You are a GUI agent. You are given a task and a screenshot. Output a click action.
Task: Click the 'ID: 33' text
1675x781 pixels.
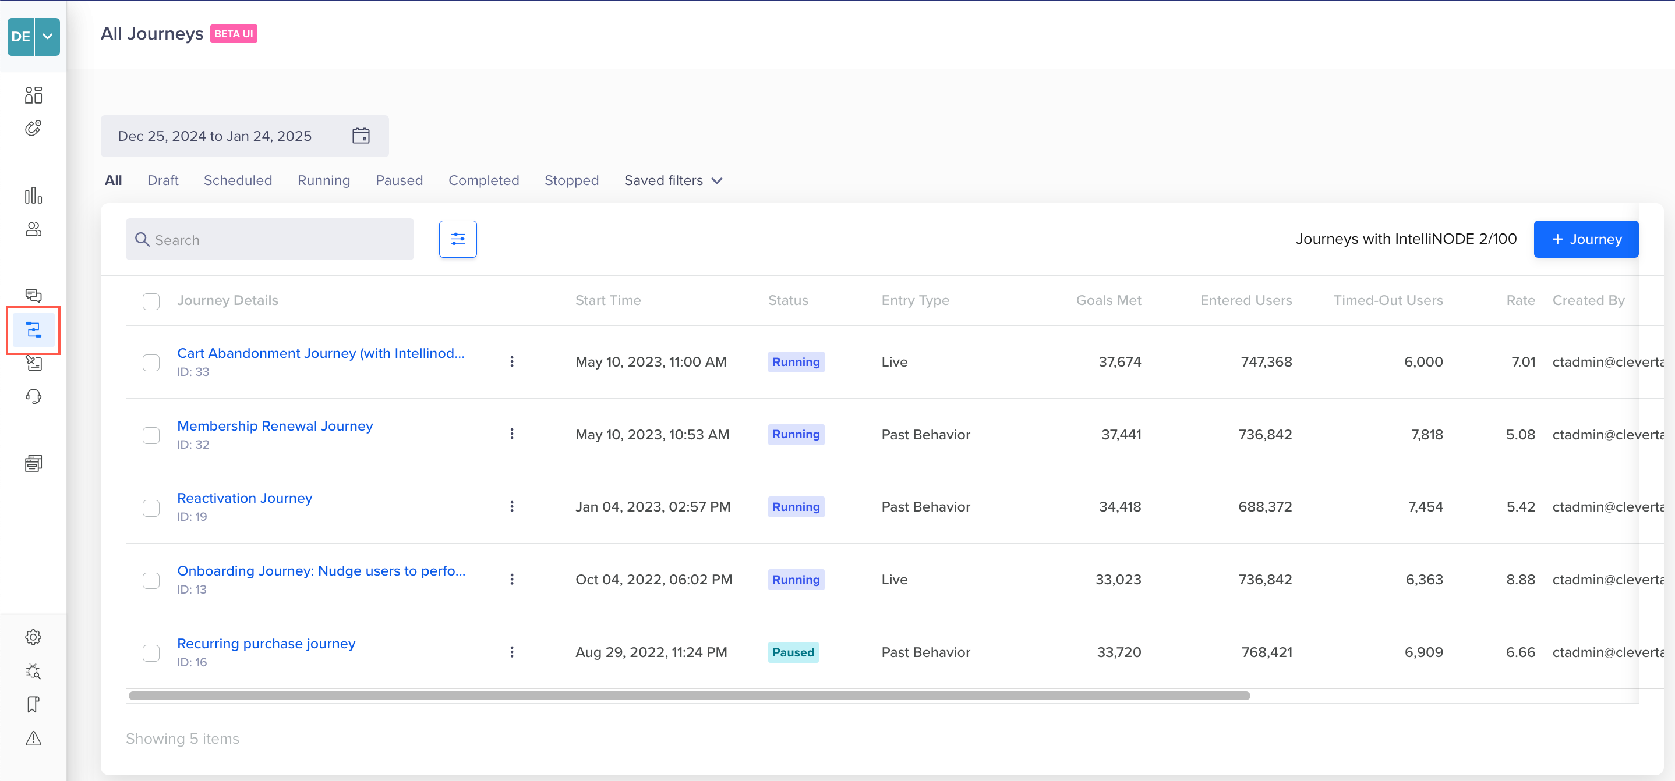(x=193, y=372)
